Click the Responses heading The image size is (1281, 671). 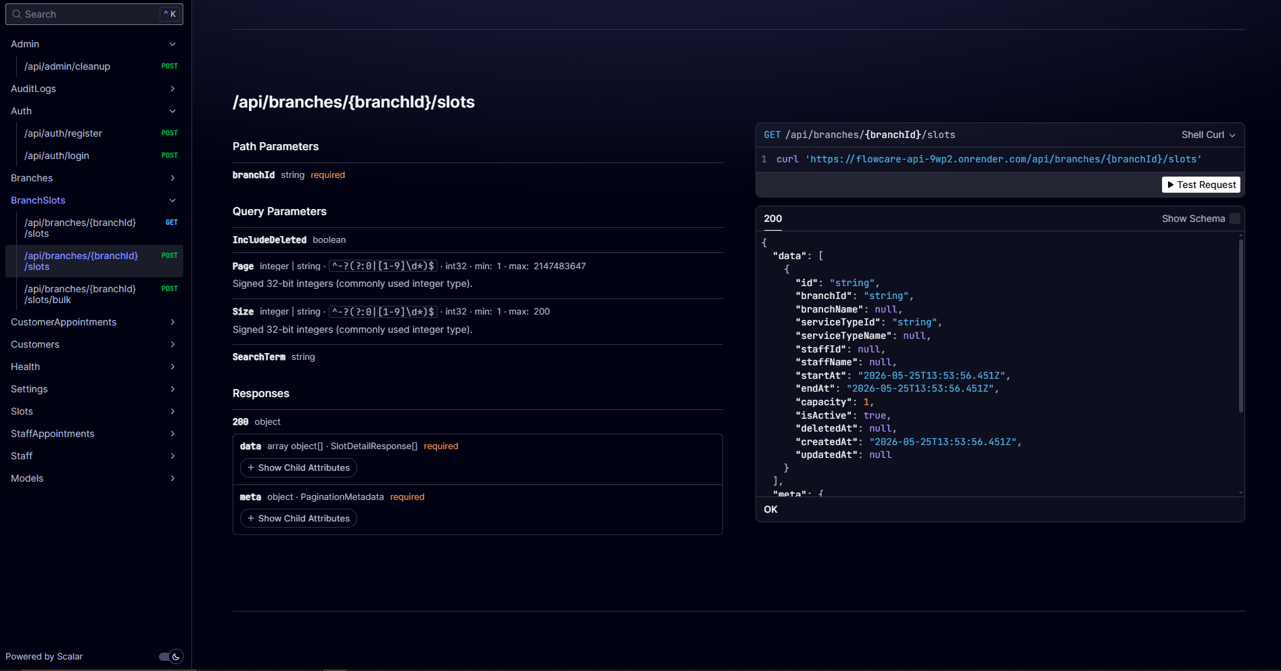click(x=261, y=394)
